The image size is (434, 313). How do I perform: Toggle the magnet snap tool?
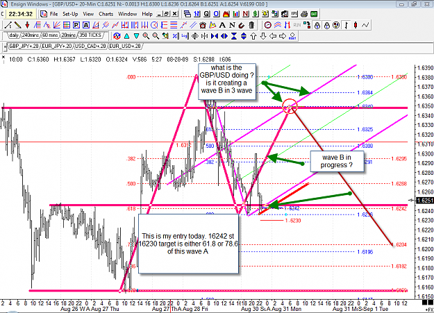coord(242,25)
